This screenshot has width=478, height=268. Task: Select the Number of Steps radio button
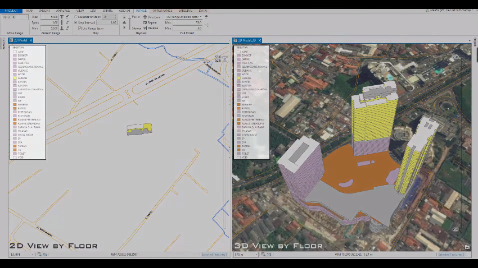76,17
